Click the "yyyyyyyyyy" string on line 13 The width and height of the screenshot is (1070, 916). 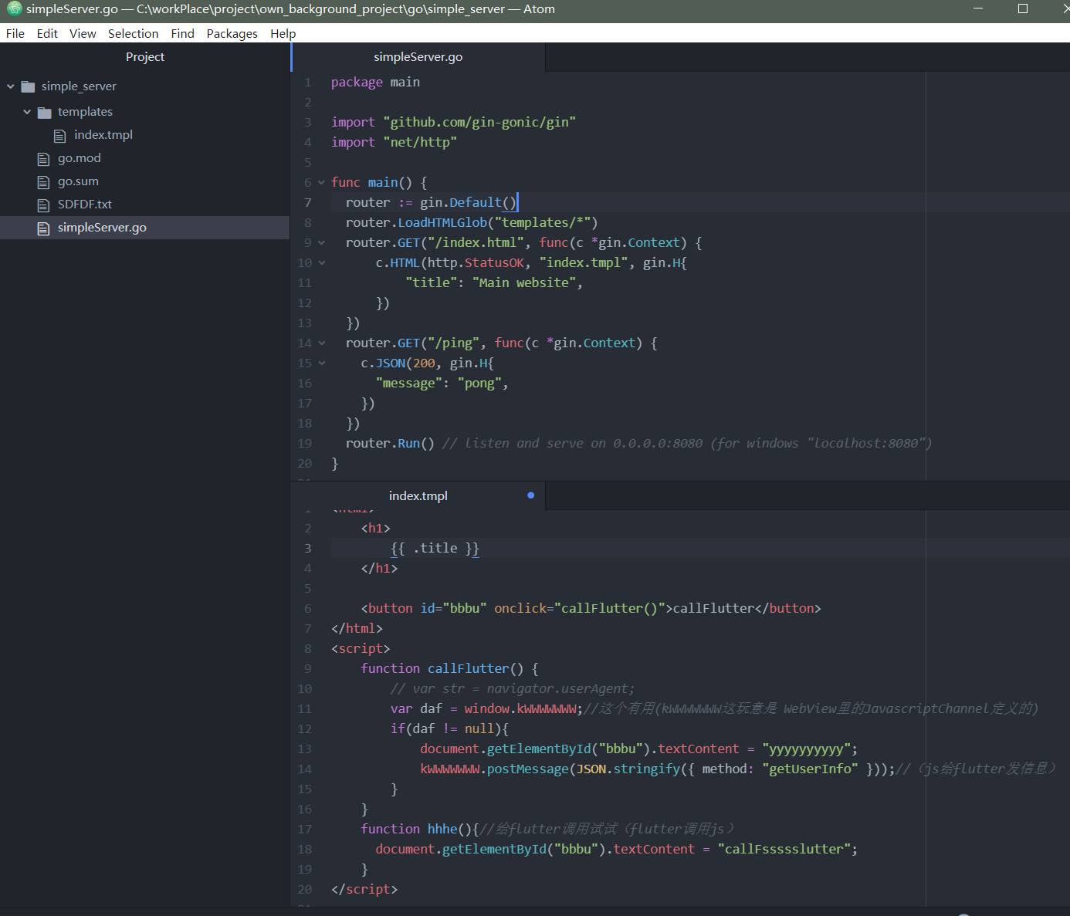pos(806,749)
